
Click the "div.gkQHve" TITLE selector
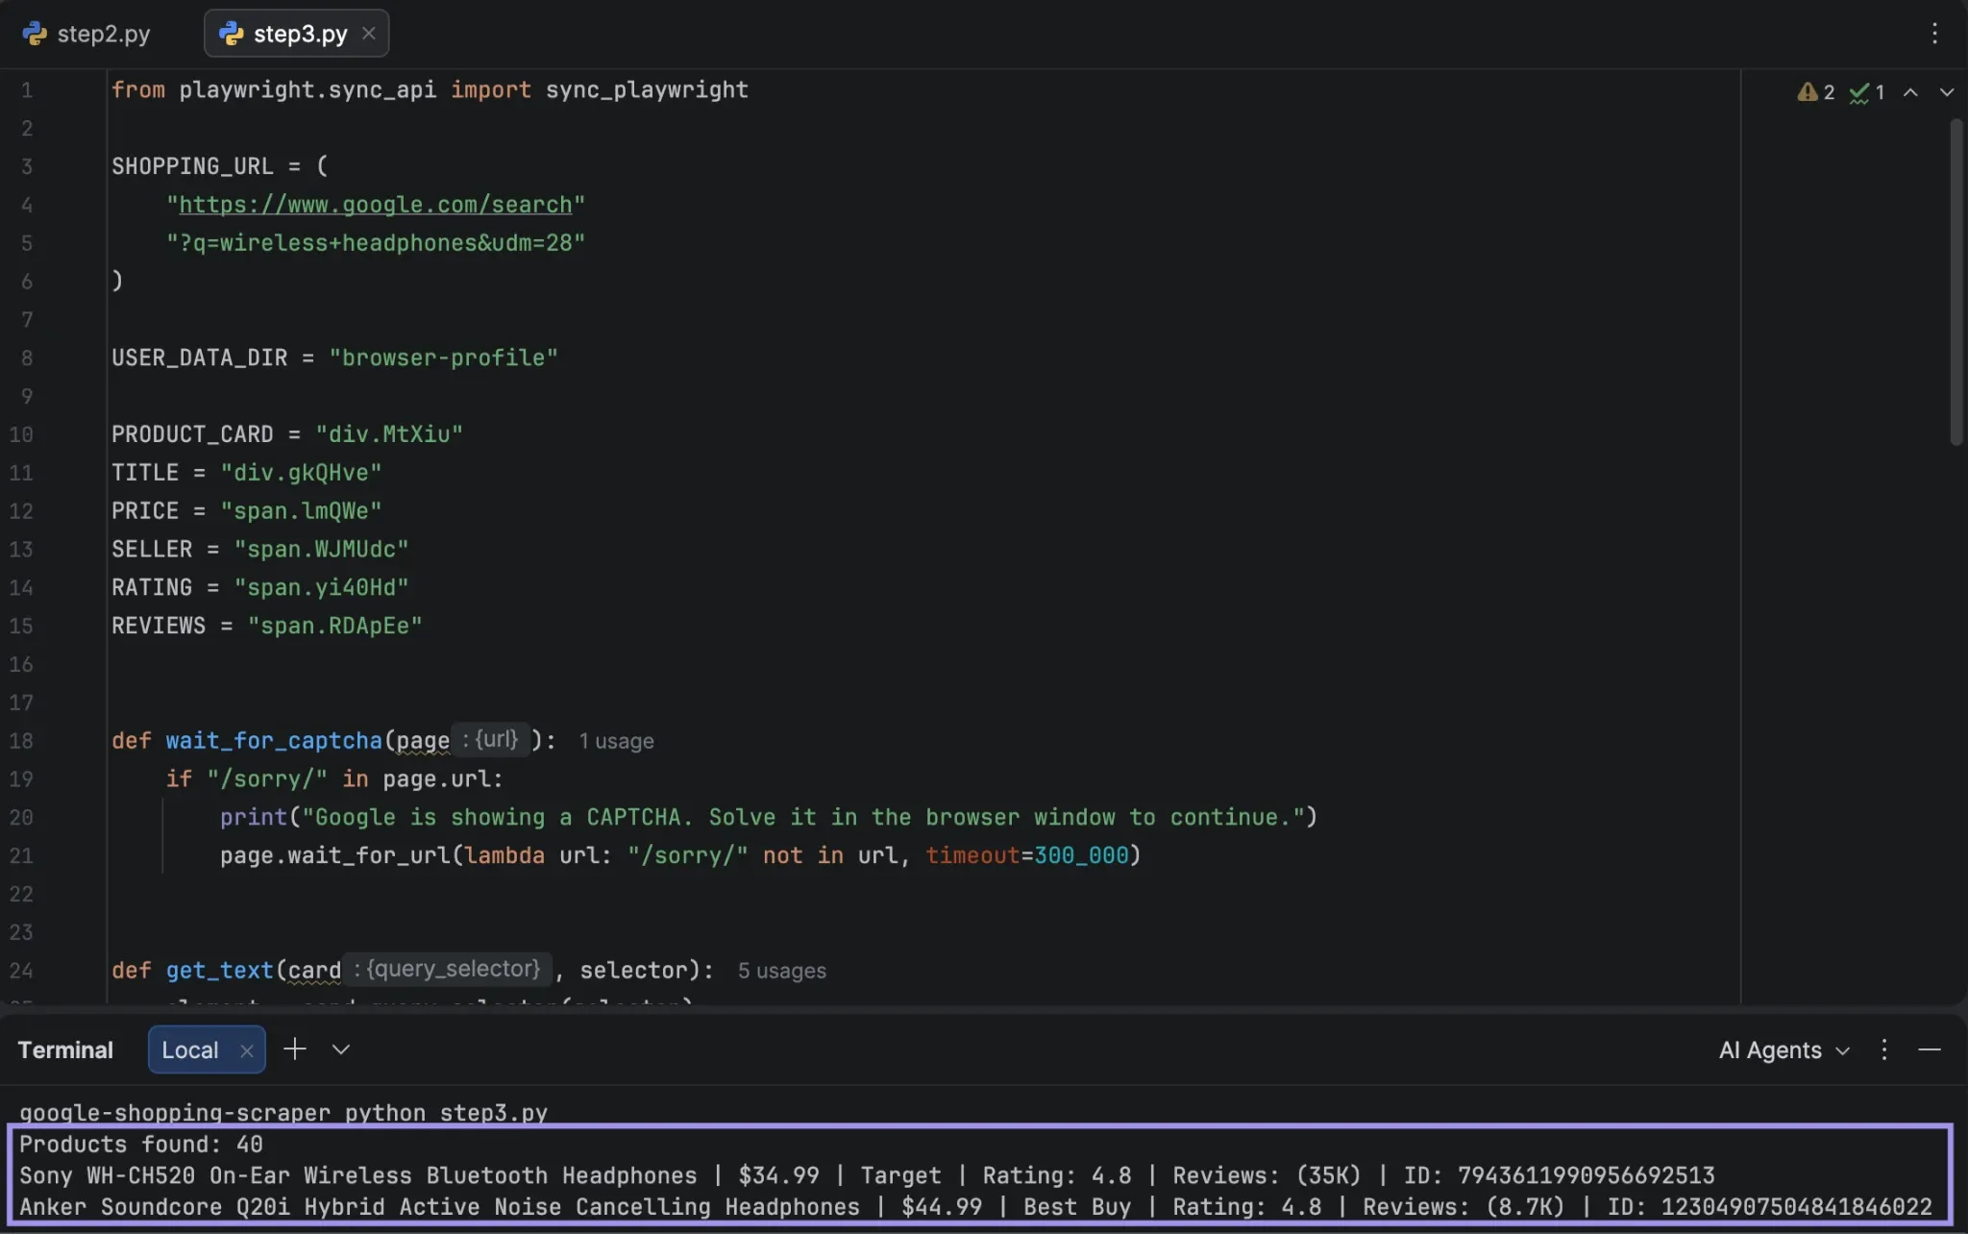[301, 473]
